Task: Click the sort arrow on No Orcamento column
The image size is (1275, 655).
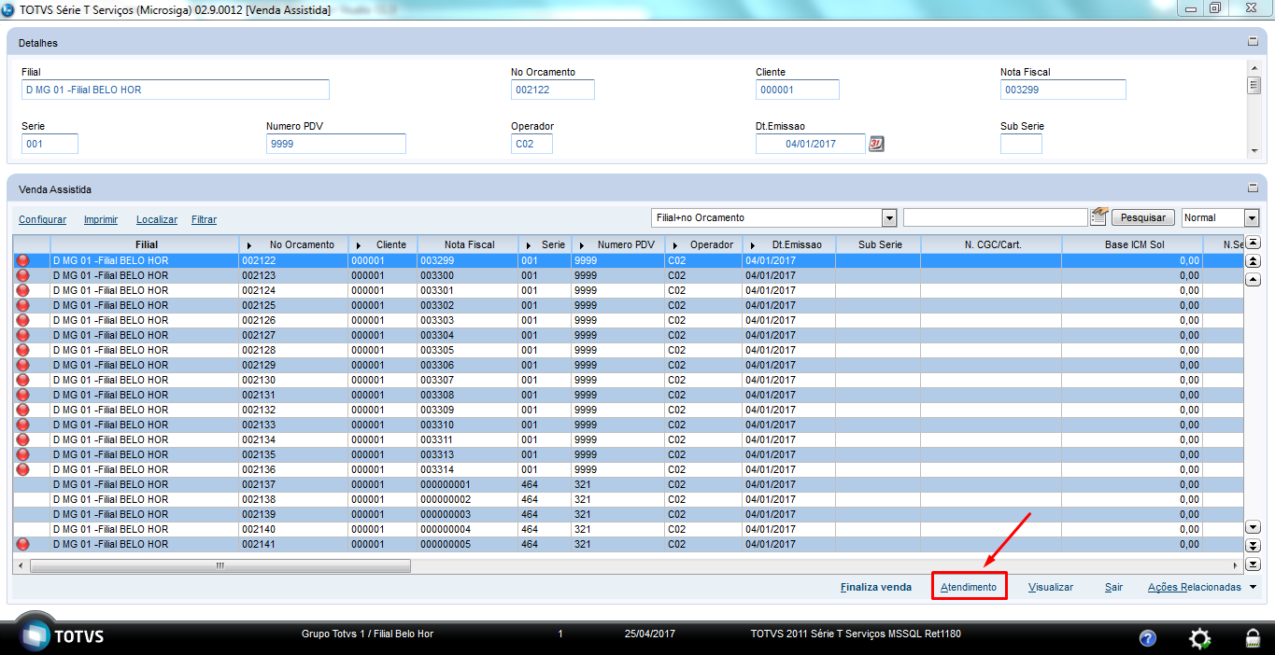Action: pos(249,245)
